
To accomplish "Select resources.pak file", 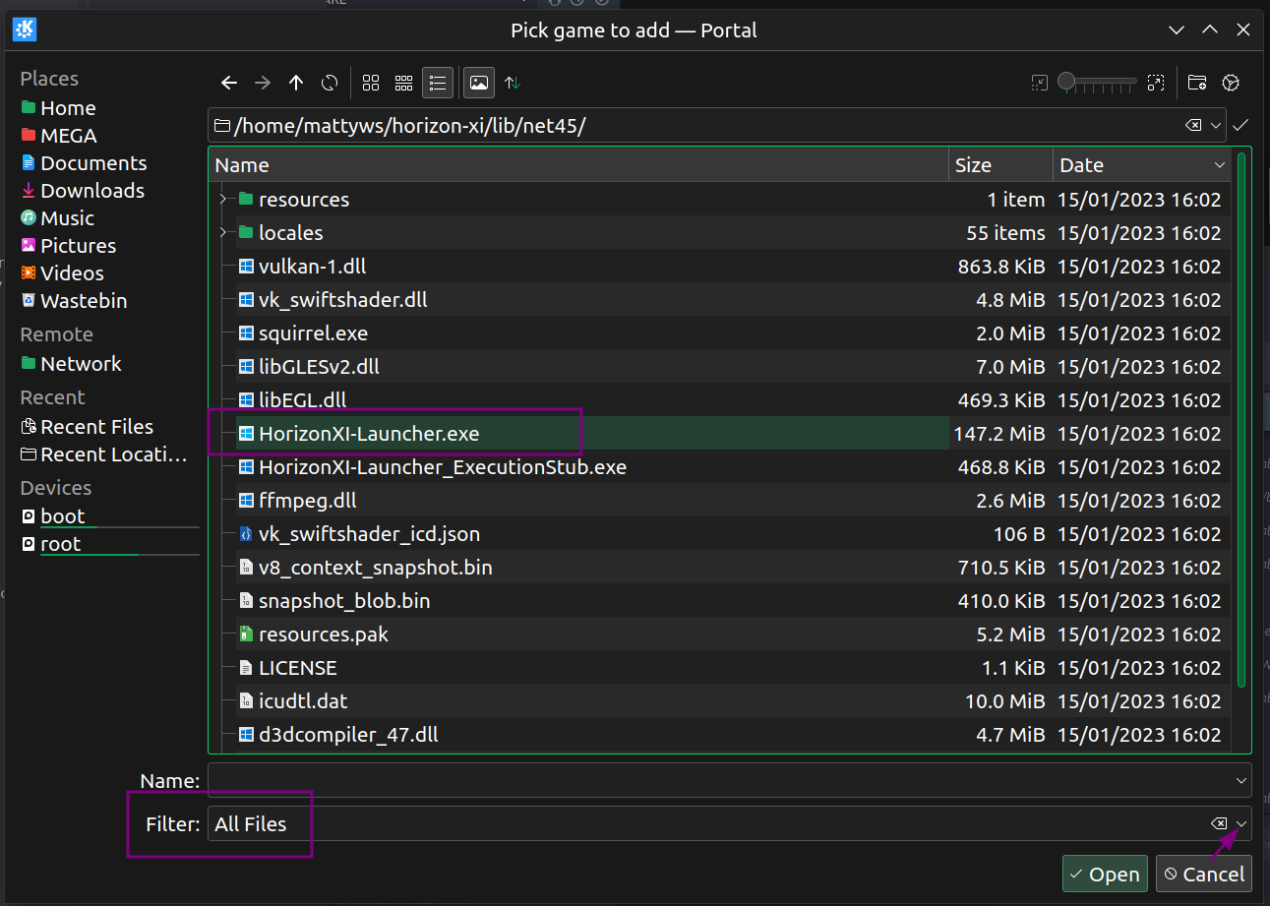I will click(323, 634).
